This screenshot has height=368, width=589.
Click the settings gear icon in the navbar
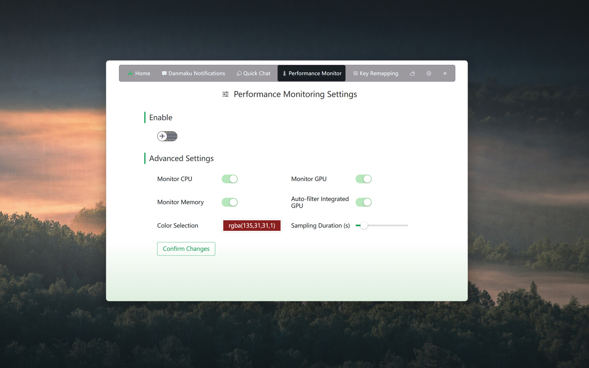point(428,73)
